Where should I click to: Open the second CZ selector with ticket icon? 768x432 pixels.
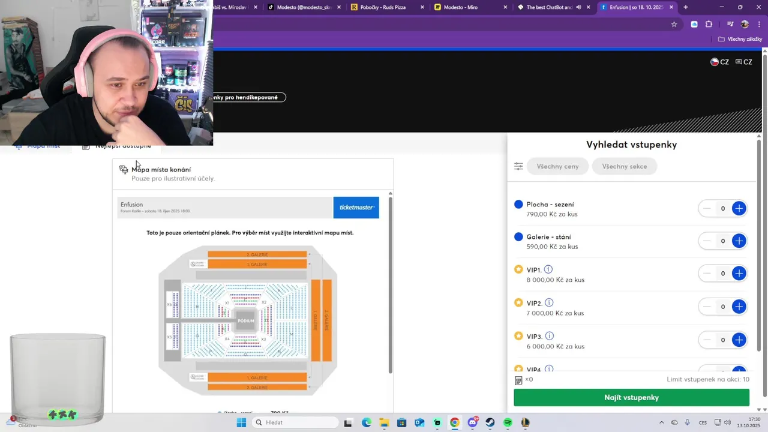(x=743, y=62)
